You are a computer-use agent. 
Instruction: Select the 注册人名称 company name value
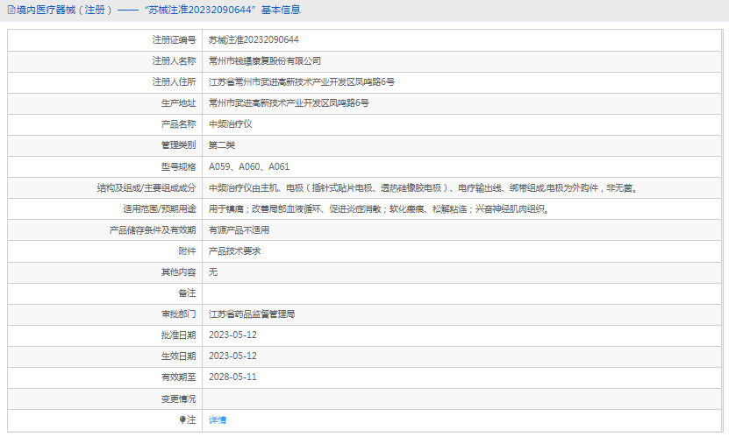265,60
